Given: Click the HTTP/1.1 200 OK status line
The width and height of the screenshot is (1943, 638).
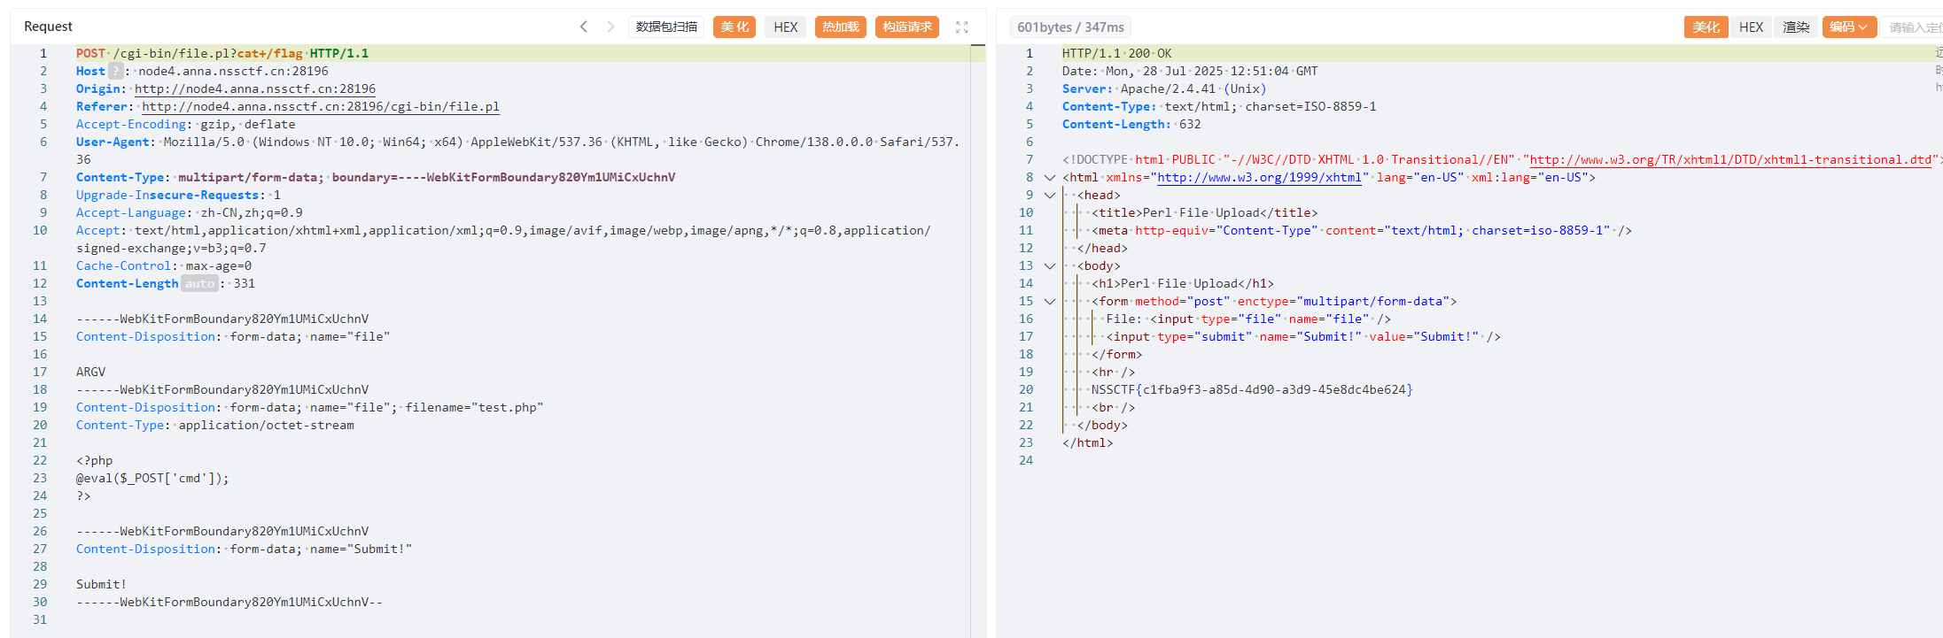Looking at the screenshot, I should [x=1117, y=53].
